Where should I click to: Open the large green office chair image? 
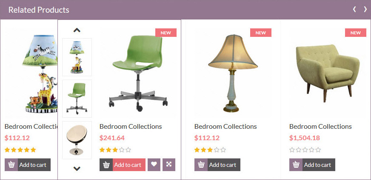coord(138,73)
